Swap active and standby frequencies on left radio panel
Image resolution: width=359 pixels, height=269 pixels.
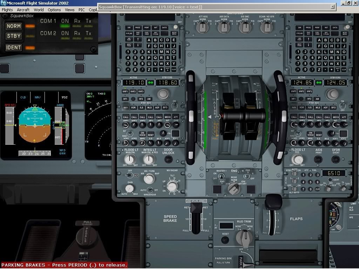click(x=150, y=83)
